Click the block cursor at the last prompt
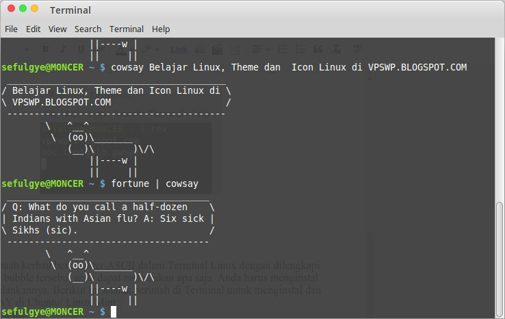The width and height of the screenshot is (505, 319). [114, 312]
